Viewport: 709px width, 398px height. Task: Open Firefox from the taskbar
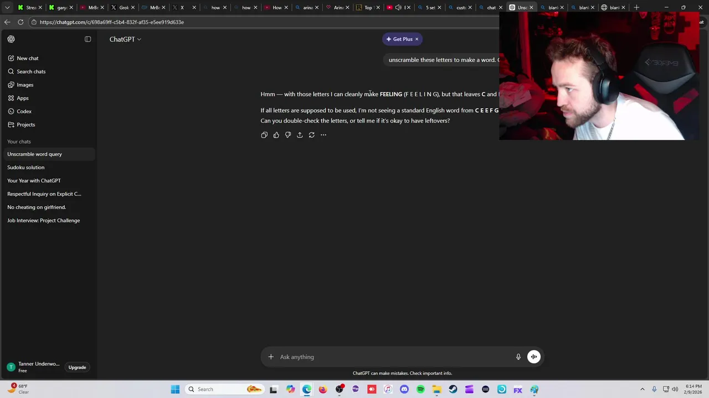click(x=323, y=389)
